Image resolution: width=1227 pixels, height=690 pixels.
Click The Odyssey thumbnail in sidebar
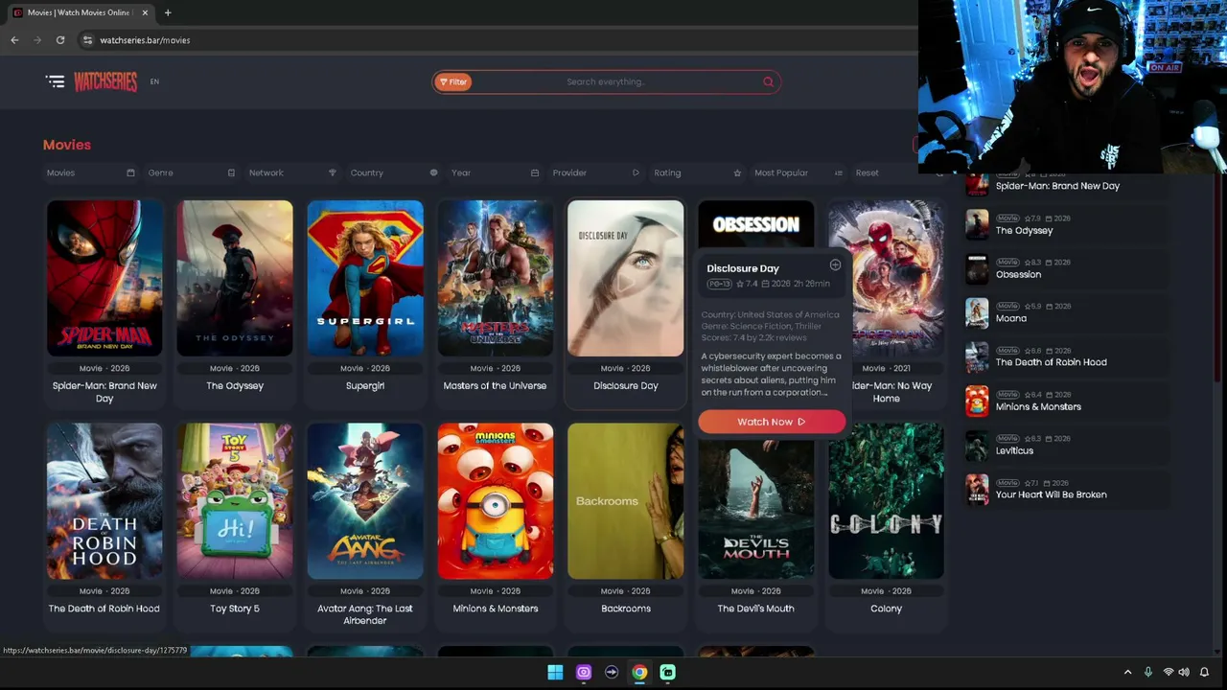(x=977, y=224)
